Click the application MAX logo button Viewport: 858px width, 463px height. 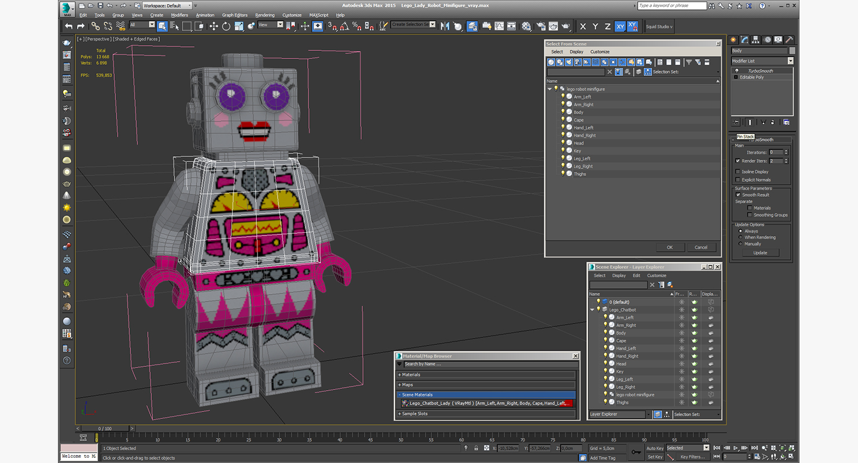[67, 9]
